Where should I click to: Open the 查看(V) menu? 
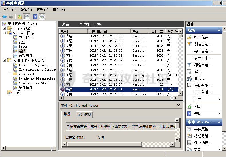[x=42, y=10]
